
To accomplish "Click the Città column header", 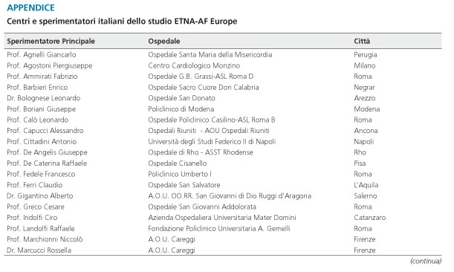I will [362, 41].
